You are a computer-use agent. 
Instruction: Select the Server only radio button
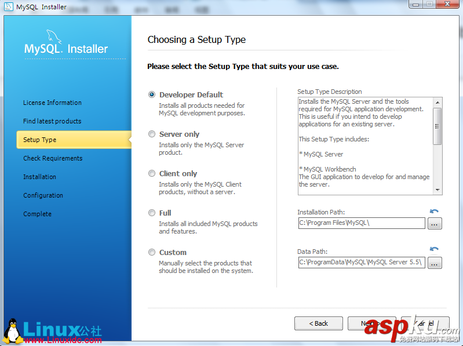pyautogui.click(x=152, y=134)
